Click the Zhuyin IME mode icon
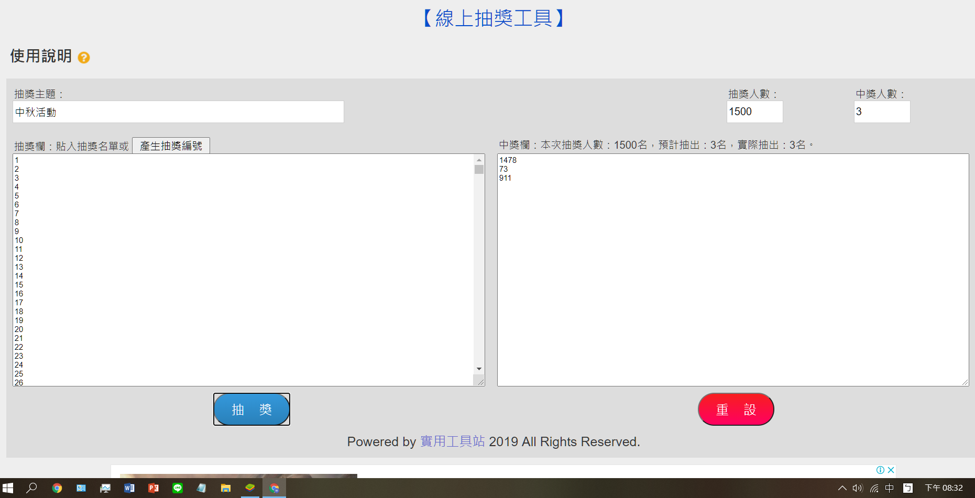The width and height of the screenshot is (975, 498). pyautogui.click(x=908, y=488)
